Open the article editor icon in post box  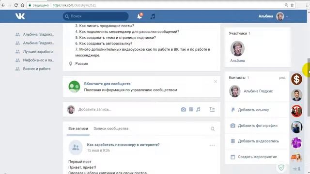[x=212, y=109]
